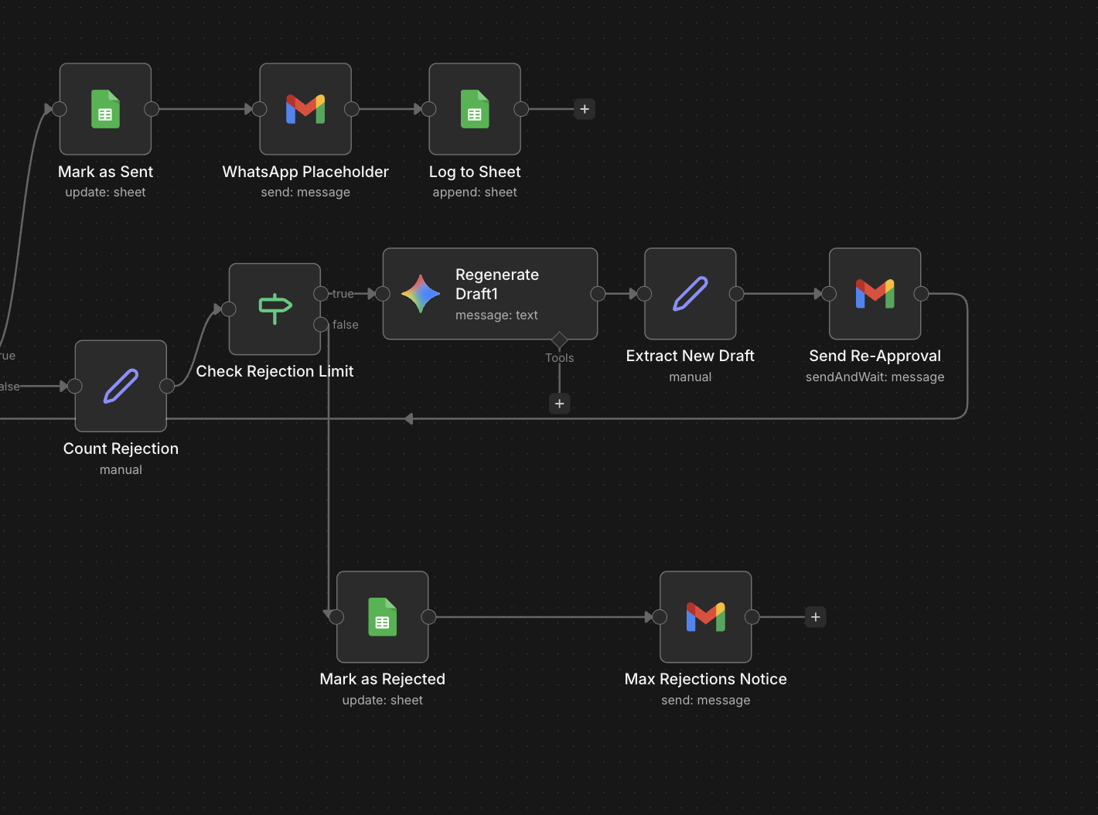Click the 'Check Rejection Limit' label

pyautogui.click(x=274, y=371)
